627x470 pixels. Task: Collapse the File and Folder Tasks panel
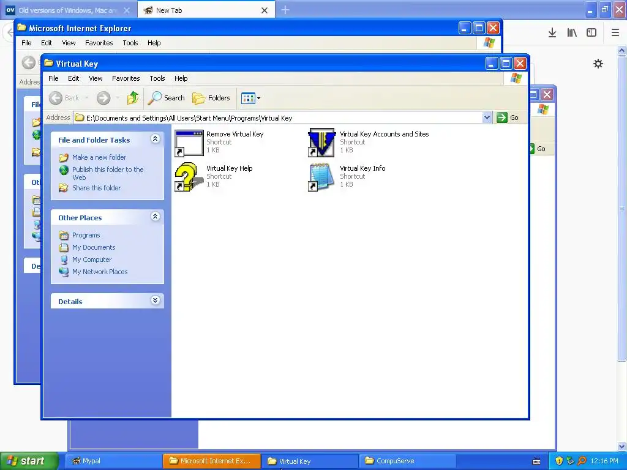coord(155,139)
